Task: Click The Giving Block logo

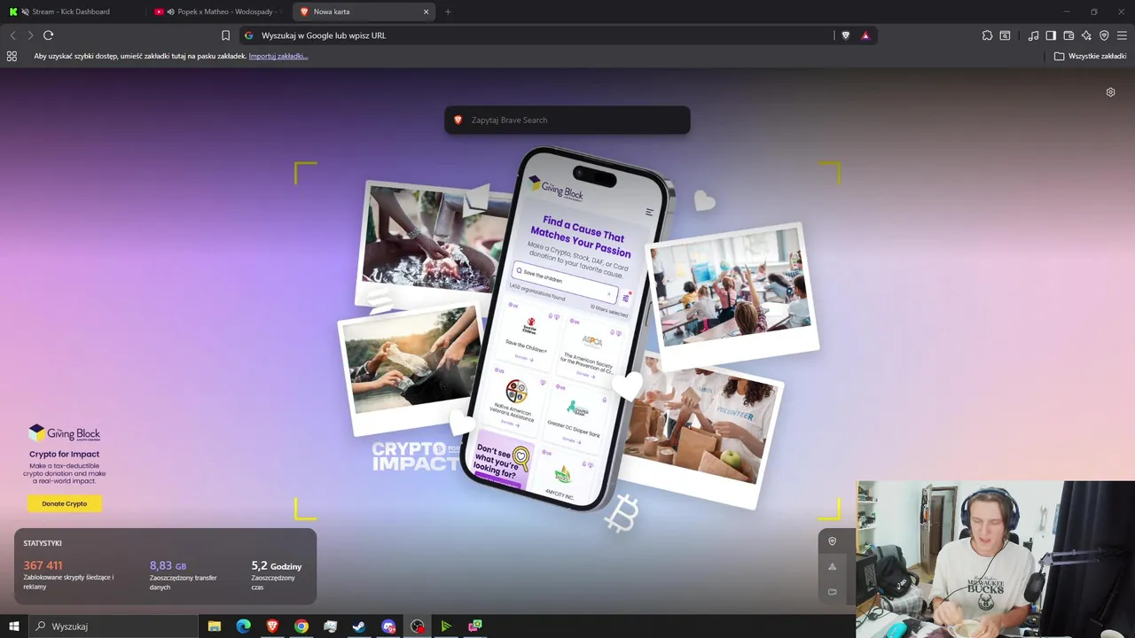Action: coord(64,433)
